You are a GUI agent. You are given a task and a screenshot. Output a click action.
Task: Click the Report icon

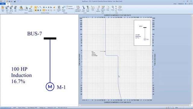(26, 8)
